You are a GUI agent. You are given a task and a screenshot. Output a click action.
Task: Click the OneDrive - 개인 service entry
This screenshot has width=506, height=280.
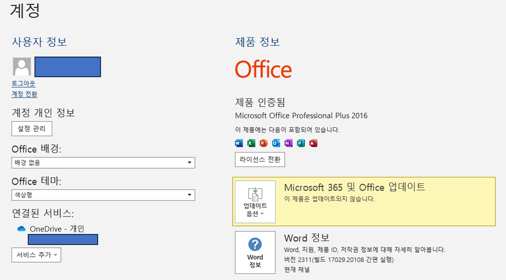click(57, 229)
